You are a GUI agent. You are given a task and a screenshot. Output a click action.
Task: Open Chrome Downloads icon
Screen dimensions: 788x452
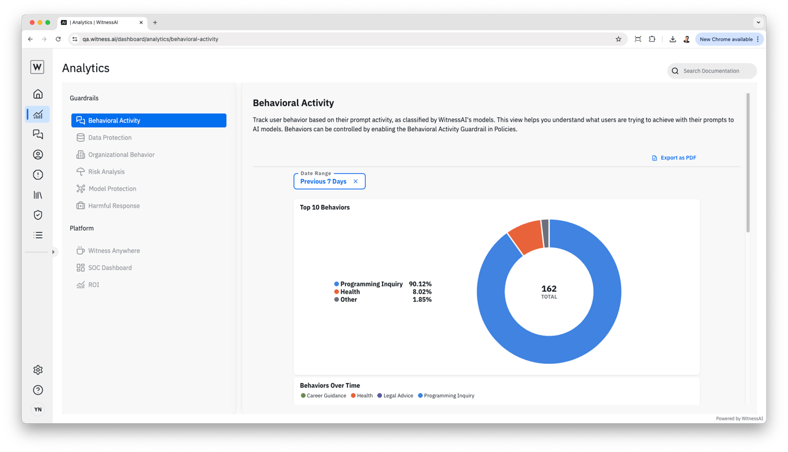[x=672, y=39]
